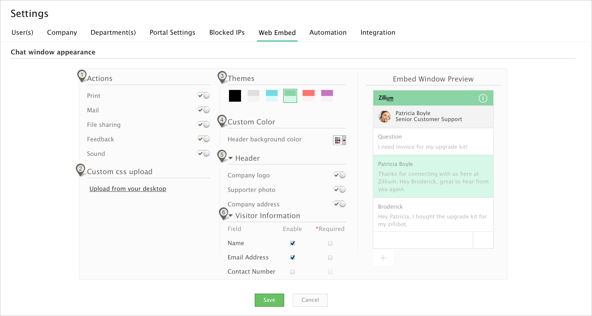Open the Portal Settings tab

[x=172, y=33]
